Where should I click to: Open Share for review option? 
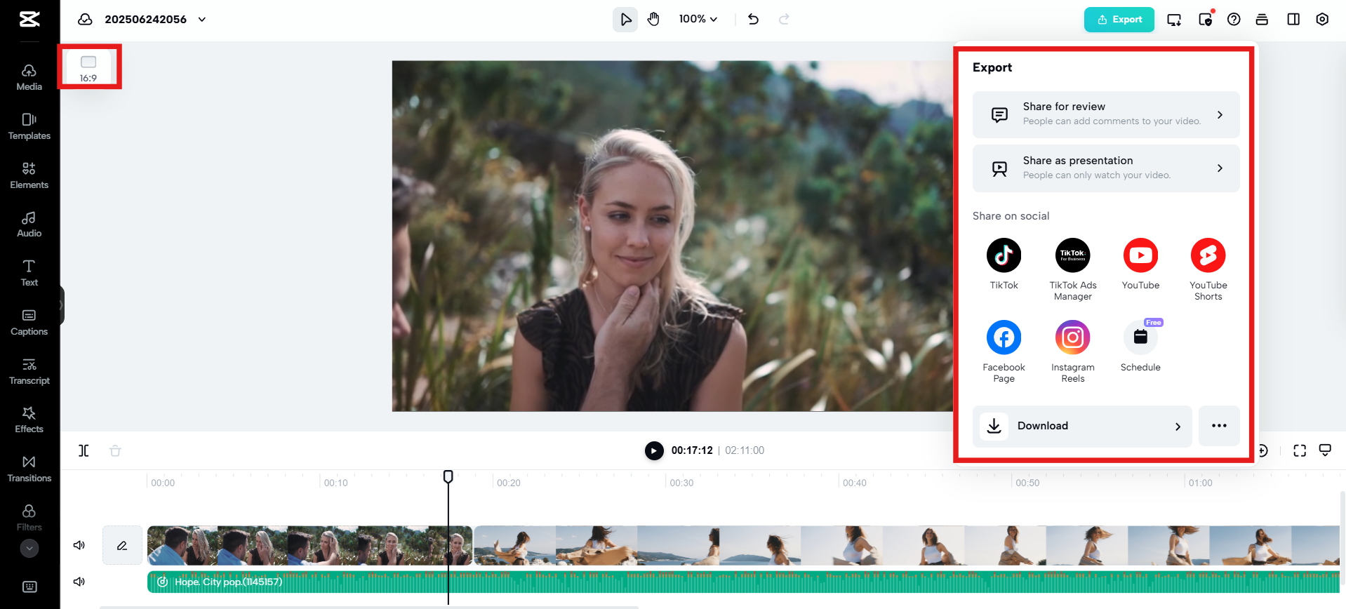pyautogui.click(x=1105, y=114)
